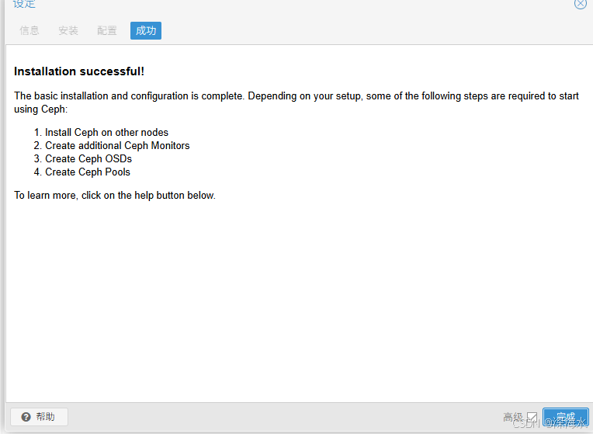The image size is (593, 434).
Task: Select the active 成功 tab
Action: (146, 30)
